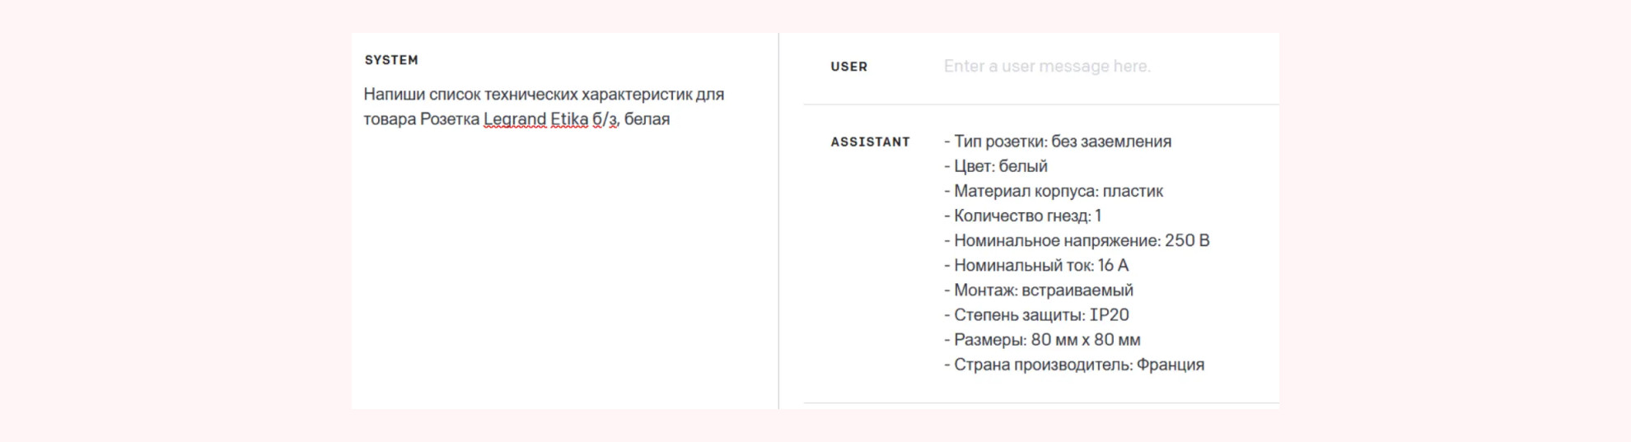Click the SYSTEM heading
The height and width of the screenshot is (442, 1631).
tap(391, 60)
